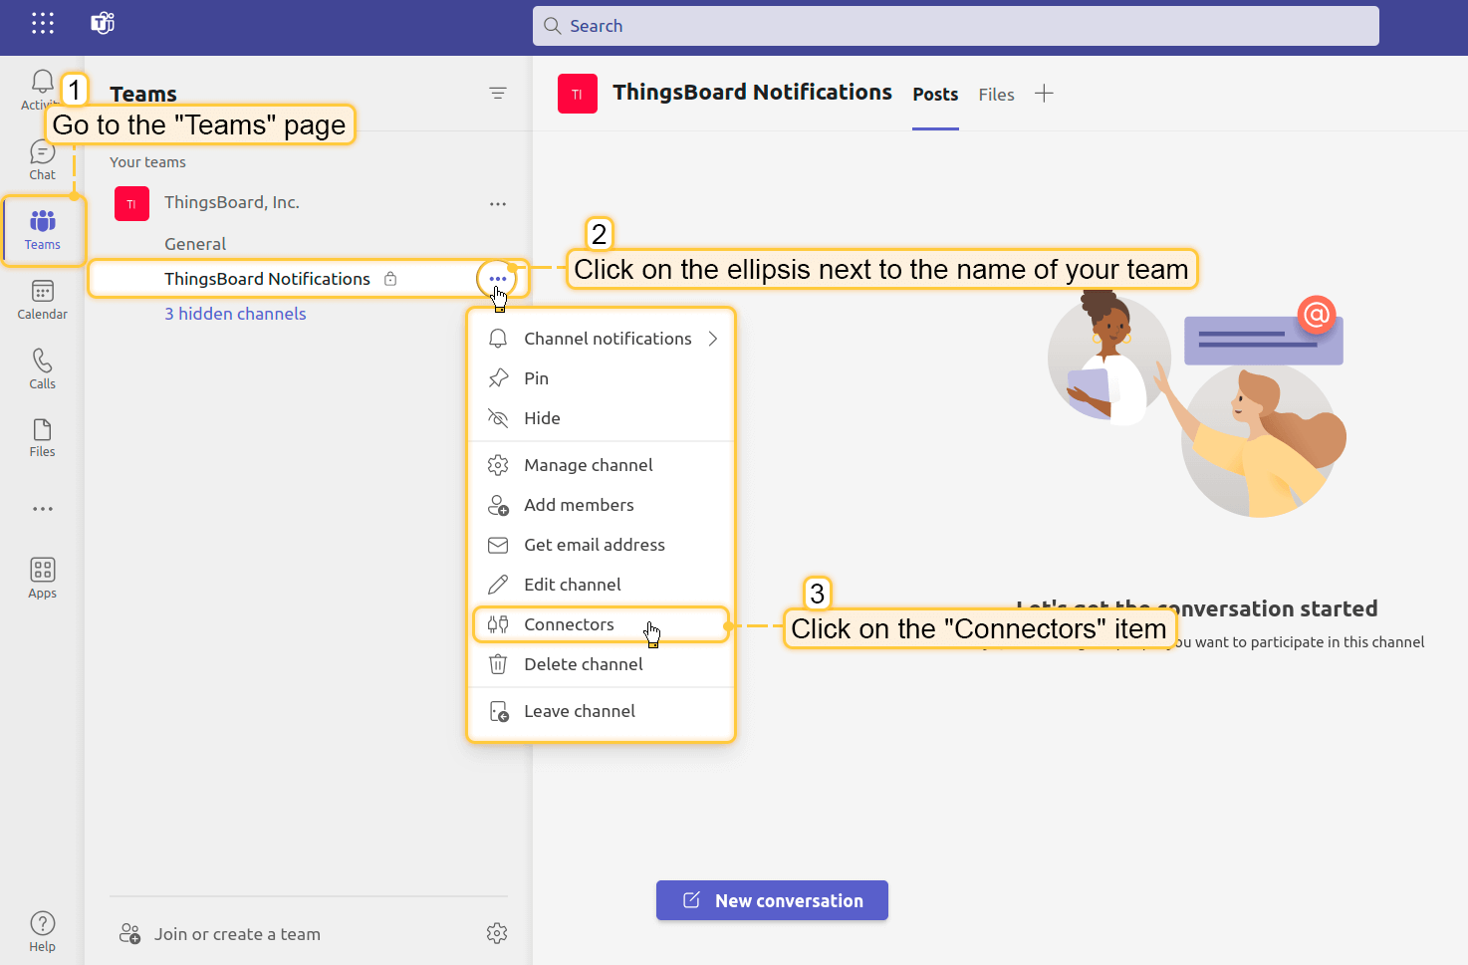Viewport: 1468px width, 965px height.
Task: Open Files in the left sidebar
Action: pyautogui.click(x=42, y=438)
